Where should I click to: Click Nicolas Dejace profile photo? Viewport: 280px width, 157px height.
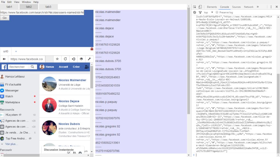tap(49, 105)
